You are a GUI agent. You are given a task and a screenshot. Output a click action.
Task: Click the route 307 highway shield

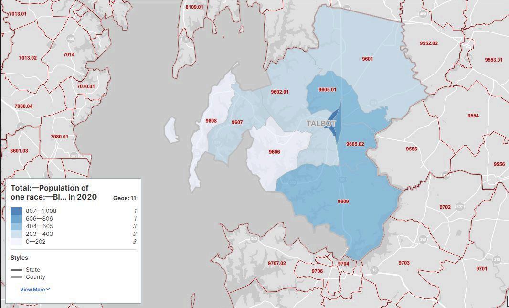coord(459,206)
